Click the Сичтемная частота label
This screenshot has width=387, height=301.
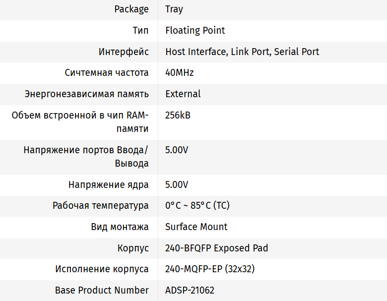point(107,72)
